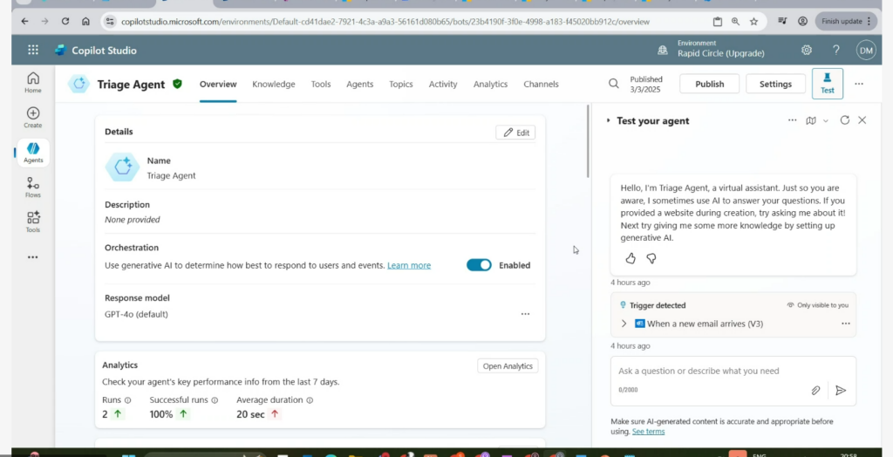Close the Test your agent panel

click(862, 120)
